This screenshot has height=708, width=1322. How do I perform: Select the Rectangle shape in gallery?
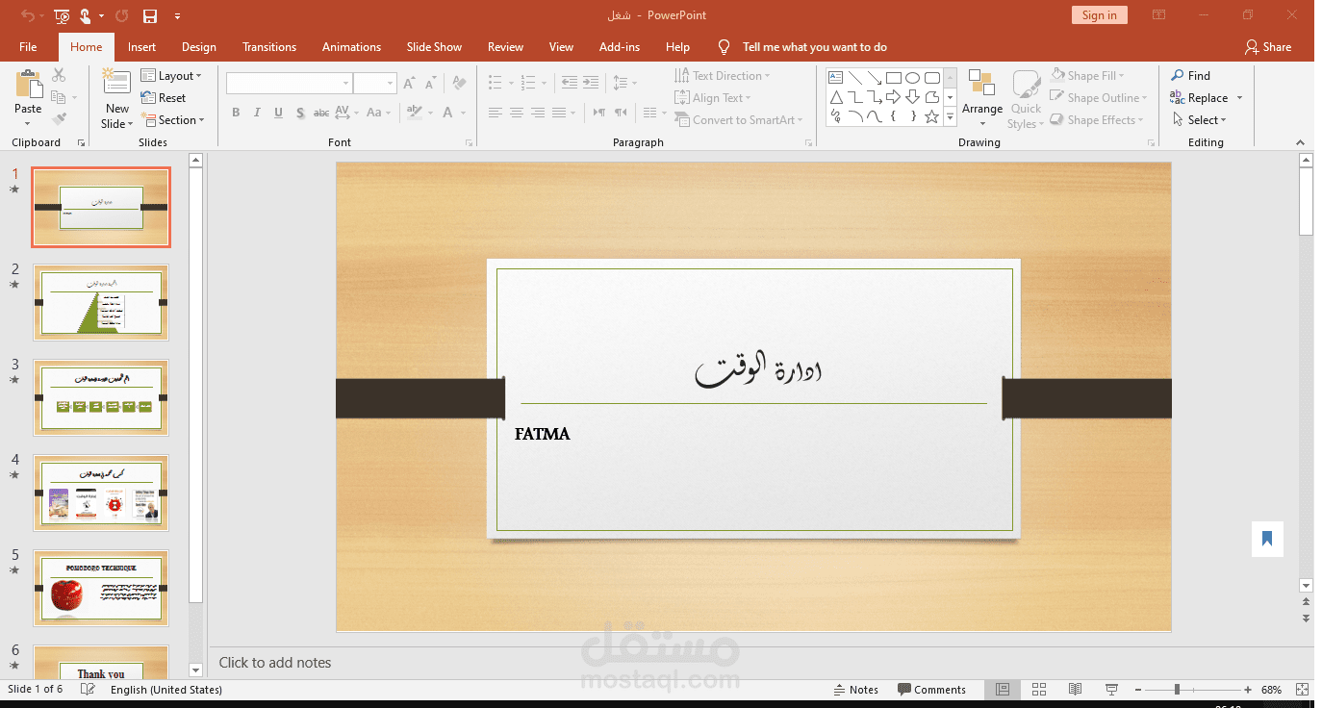[x=894, y=78]
